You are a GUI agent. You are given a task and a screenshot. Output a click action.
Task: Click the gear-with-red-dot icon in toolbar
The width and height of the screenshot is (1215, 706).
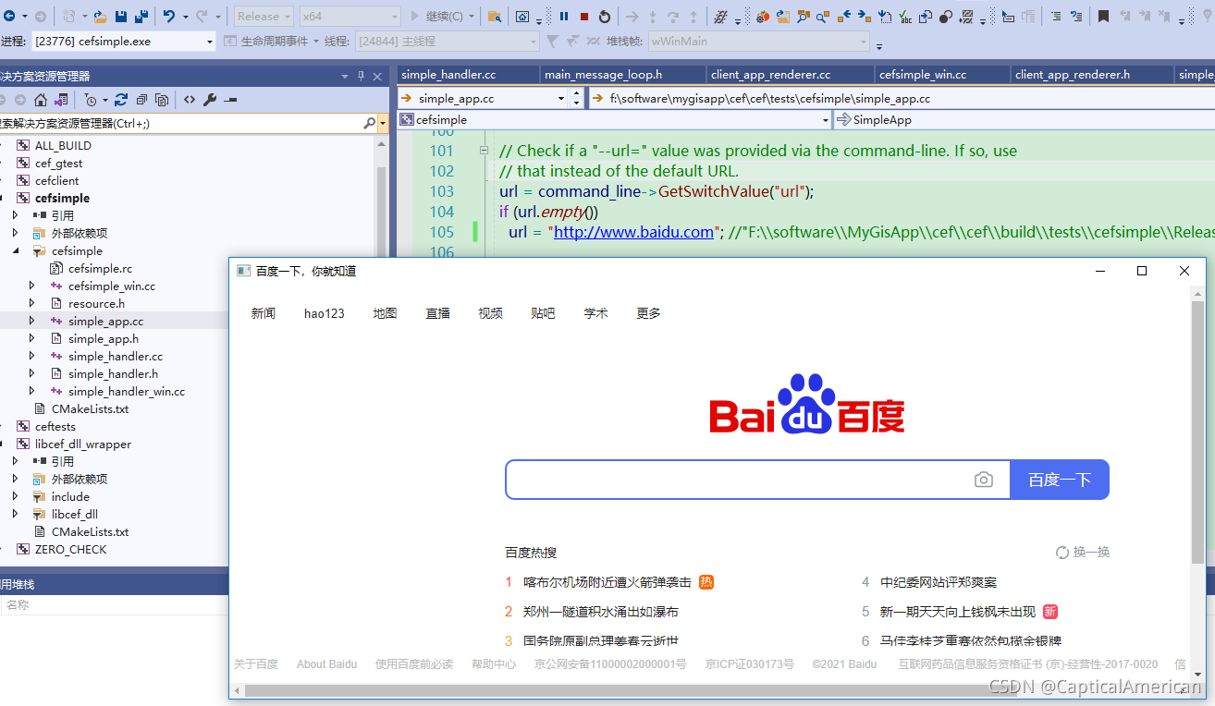(763, 16)
